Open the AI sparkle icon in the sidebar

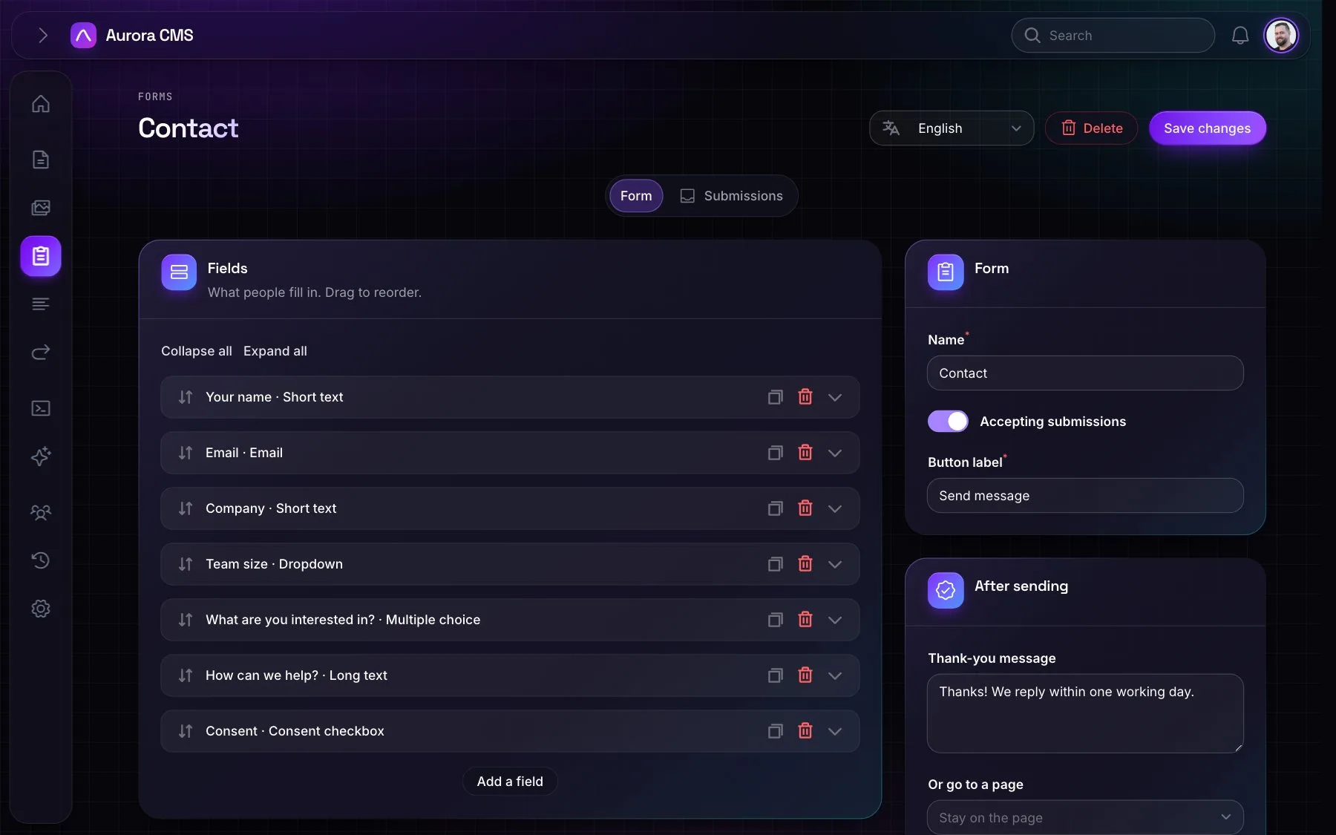pyautogui.click(x=41, y=456)
